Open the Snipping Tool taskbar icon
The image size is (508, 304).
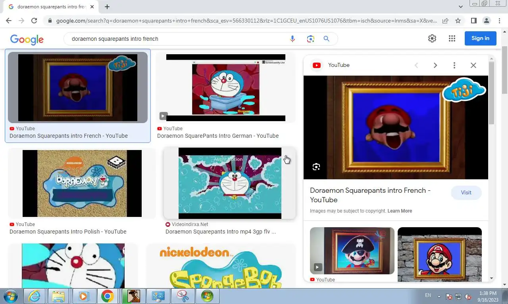pyautogui.click(x=183, y=296)
